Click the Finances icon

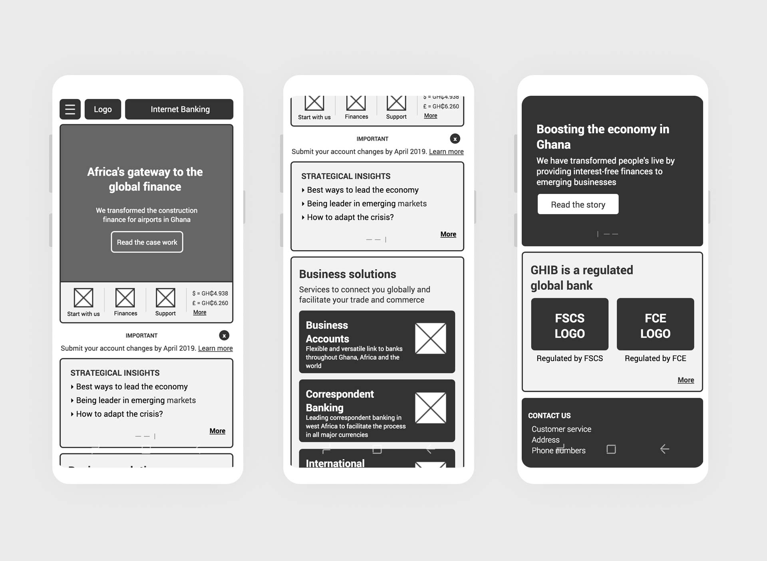click(x=126, y=296)
